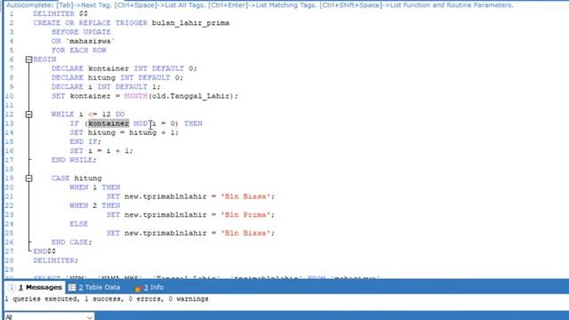Click the Table Data grid icon
This screenshot has width=569, height=320.
click(x=72, y=288)
